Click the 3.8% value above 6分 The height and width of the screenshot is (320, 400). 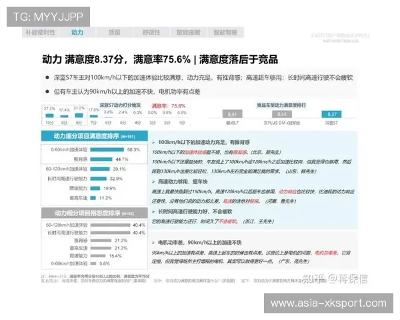(108, 112)
